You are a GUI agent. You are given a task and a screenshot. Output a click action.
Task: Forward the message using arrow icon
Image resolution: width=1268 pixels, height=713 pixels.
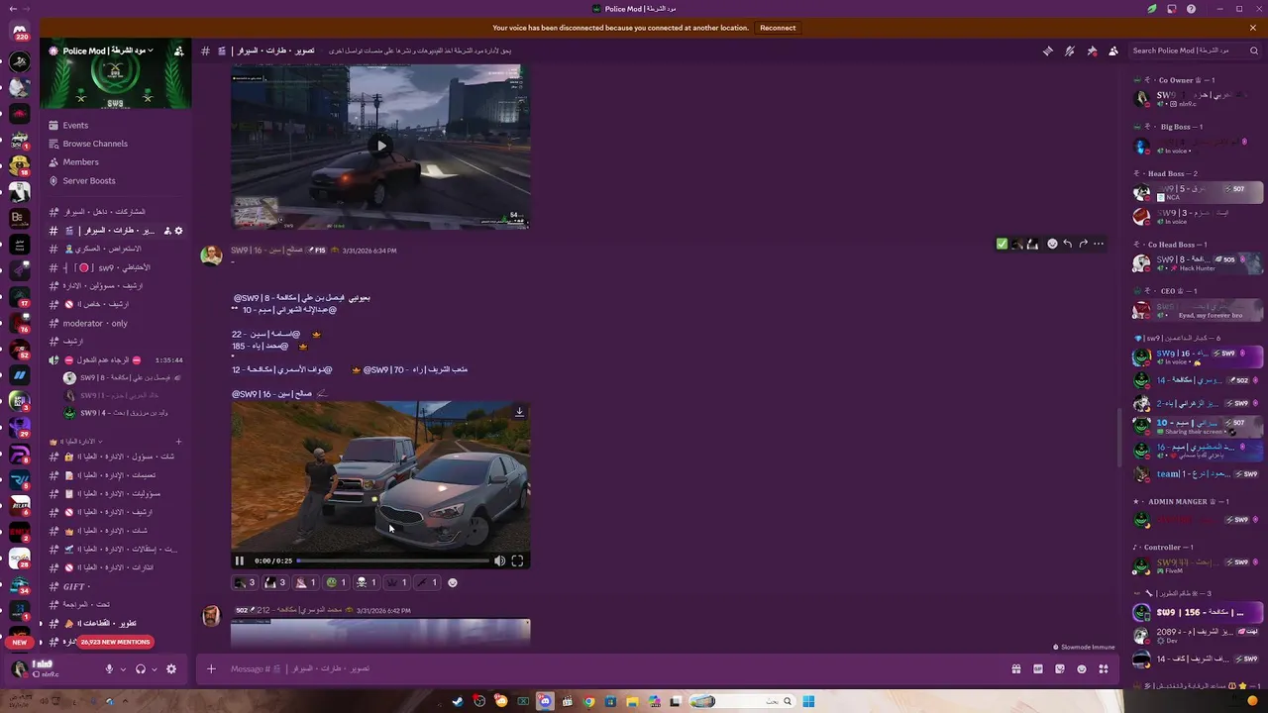(1083, 244)
